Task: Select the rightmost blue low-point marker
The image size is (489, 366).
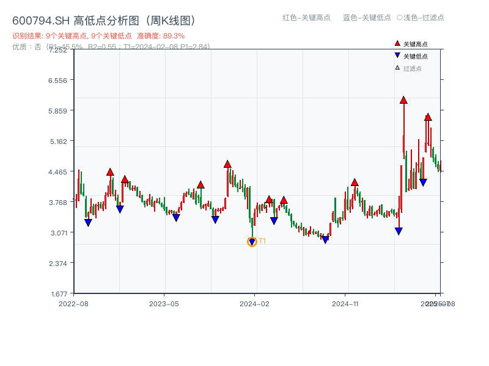Action: click(x=422, y=182)
